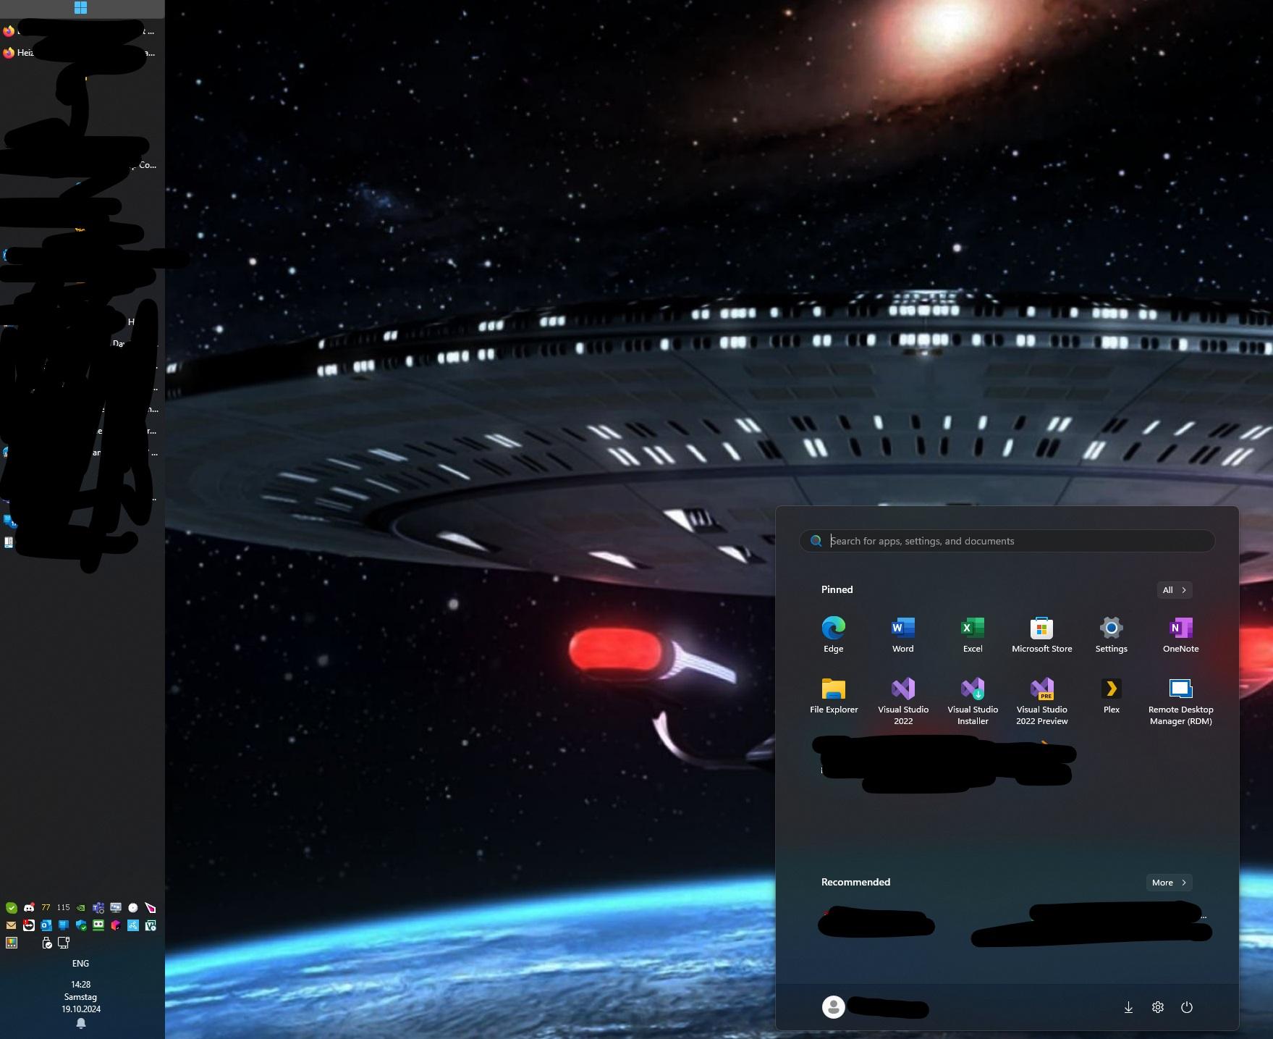Click the green checkmark tray icon
This screenshot has height=1039, width=1273.
[12, 908]
